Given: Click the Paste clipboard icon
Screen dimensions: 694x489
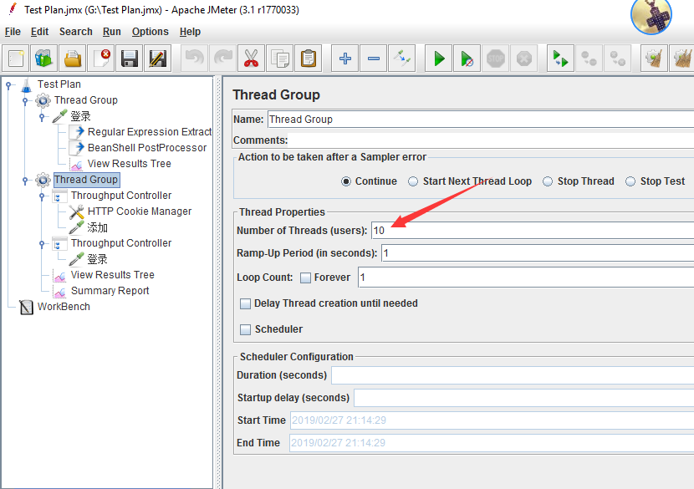Looking at the screenshot, I should click(x=308, y=59).
